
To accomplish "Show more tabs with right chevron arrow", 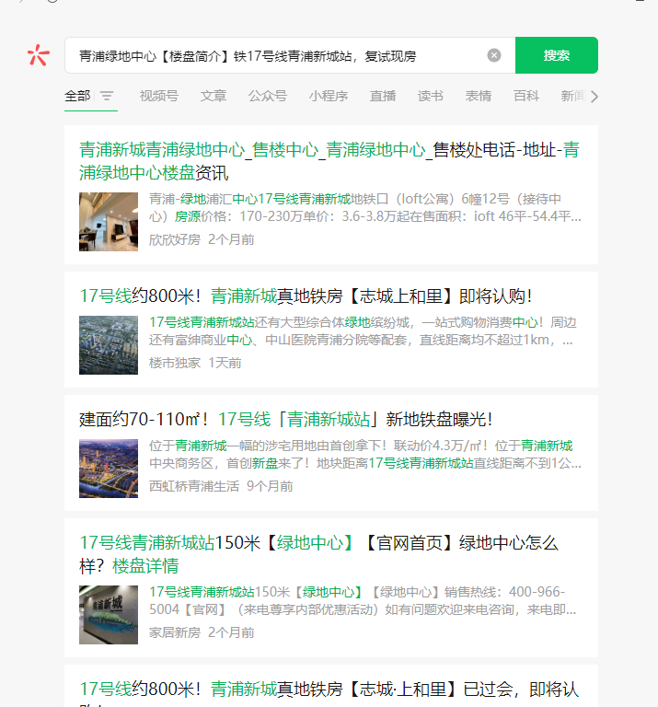I will (x=595, y=97).
